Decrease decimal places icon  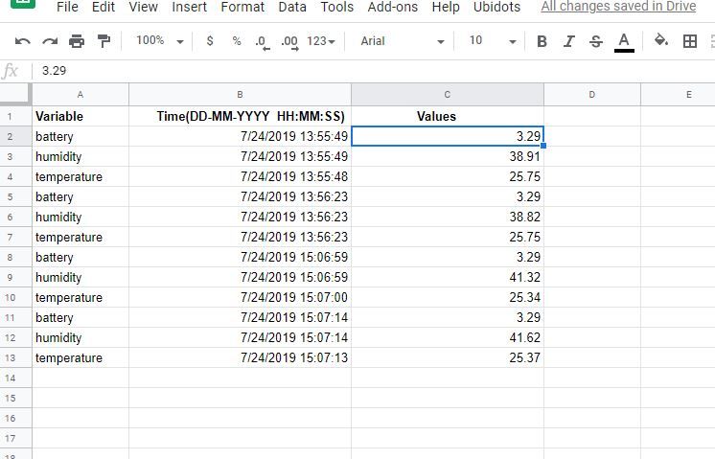(x=263, y=42)
